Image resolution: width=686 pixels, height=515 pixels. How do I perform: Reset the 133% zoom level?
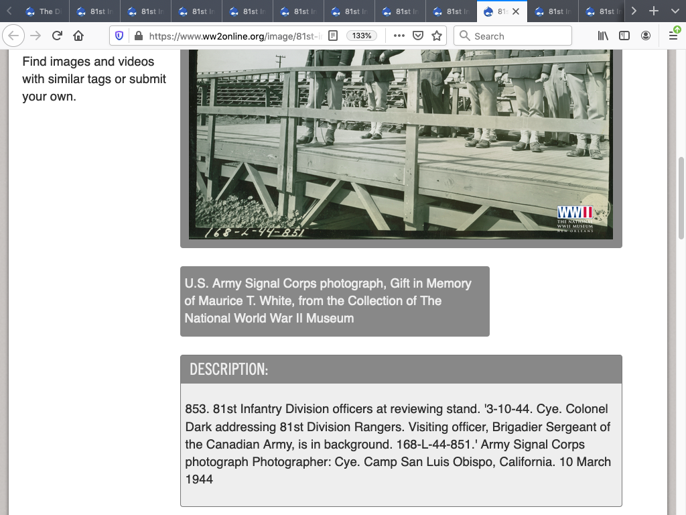[362, 36]
